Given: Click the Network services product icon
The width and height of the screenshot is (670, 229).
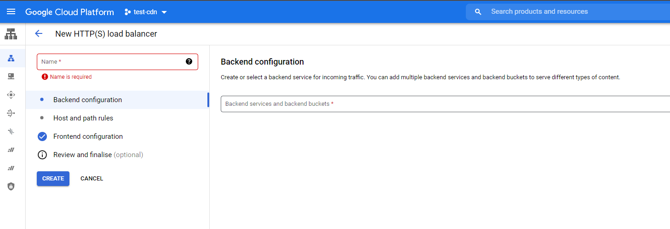Looking at the screenshot, I should [x=11, y=34].
